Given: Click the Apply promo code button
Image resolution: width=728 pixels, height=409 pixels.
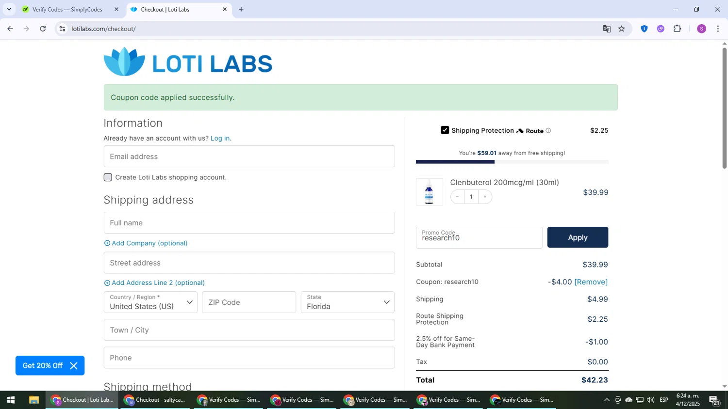Looking at the screenshot, I should [578, 237].
